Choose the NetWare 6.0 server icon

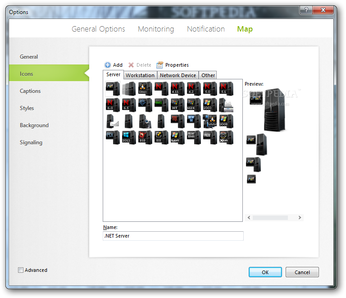pyautogui.click(x=113, y=105)
